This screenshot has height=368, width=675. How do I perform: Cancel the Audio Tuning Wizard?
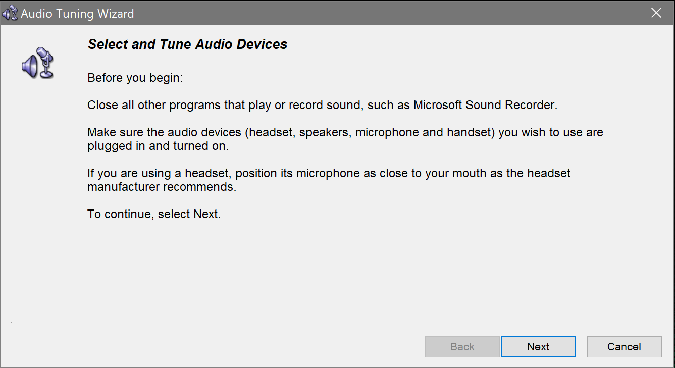tap(624, 346)
